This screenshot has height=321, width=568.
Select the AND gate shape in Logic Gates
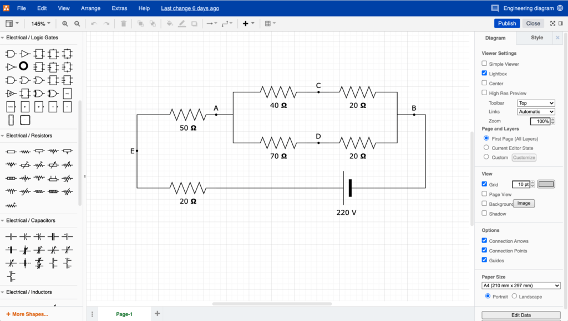pos(11,54)
